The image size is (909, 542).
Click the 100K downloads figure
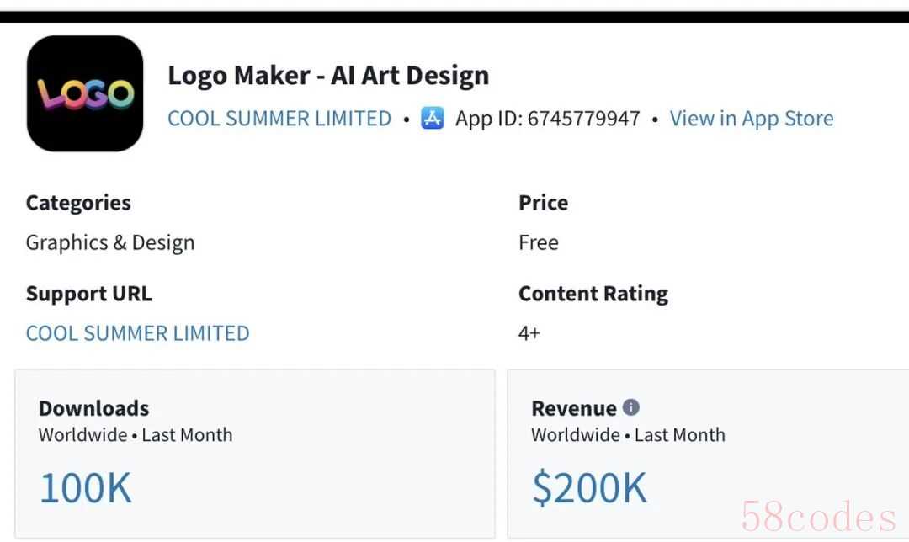pyautogui.click(x=86, y=488)
